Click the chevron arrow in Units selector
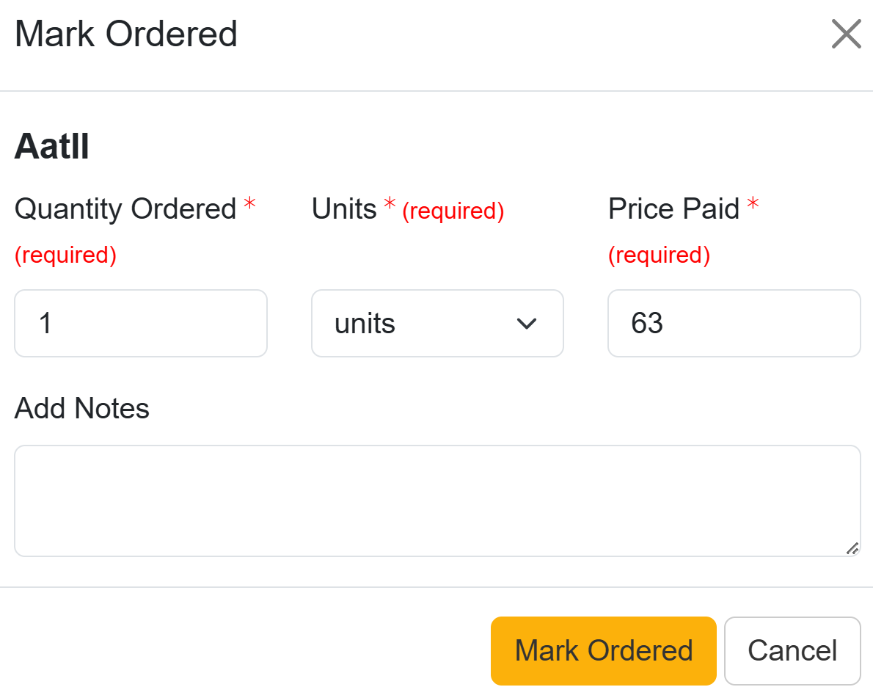873x698 pixels. click(x=527, y=324)
